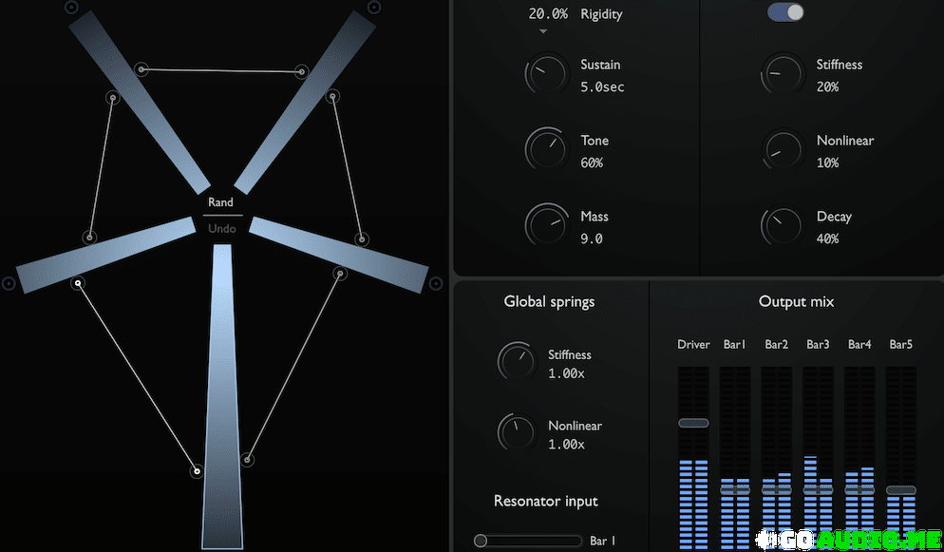944x552 pixels.
Task: Click the lower-left spring's node near the bottom bar
Action: 197,470
